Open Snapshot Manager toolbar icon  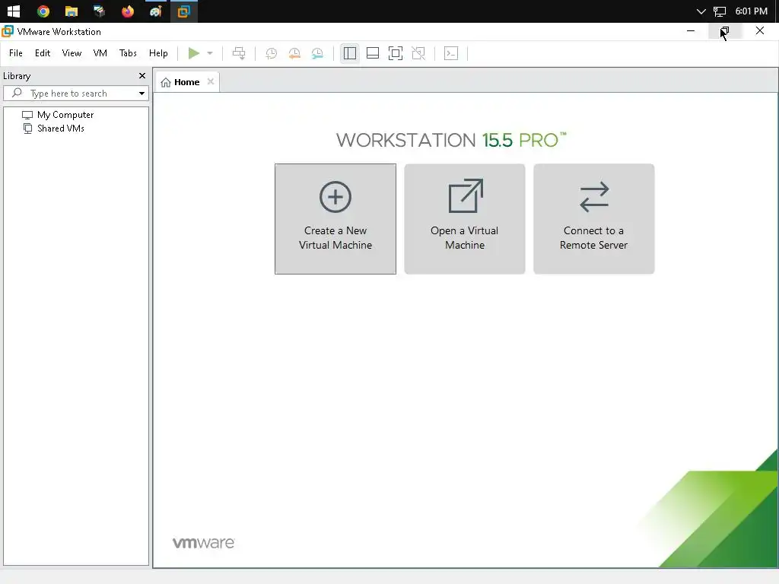point(317,53)
